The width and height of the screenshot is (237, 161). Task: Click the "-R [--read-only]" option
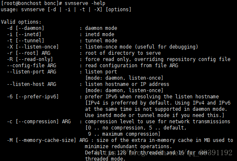30,59
